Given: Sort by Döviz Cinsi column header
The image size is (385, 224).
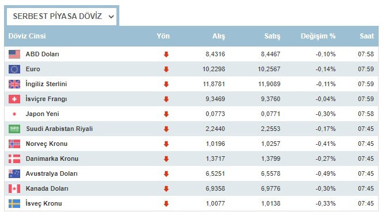Looking at the screenshot, I should (27, 36).
